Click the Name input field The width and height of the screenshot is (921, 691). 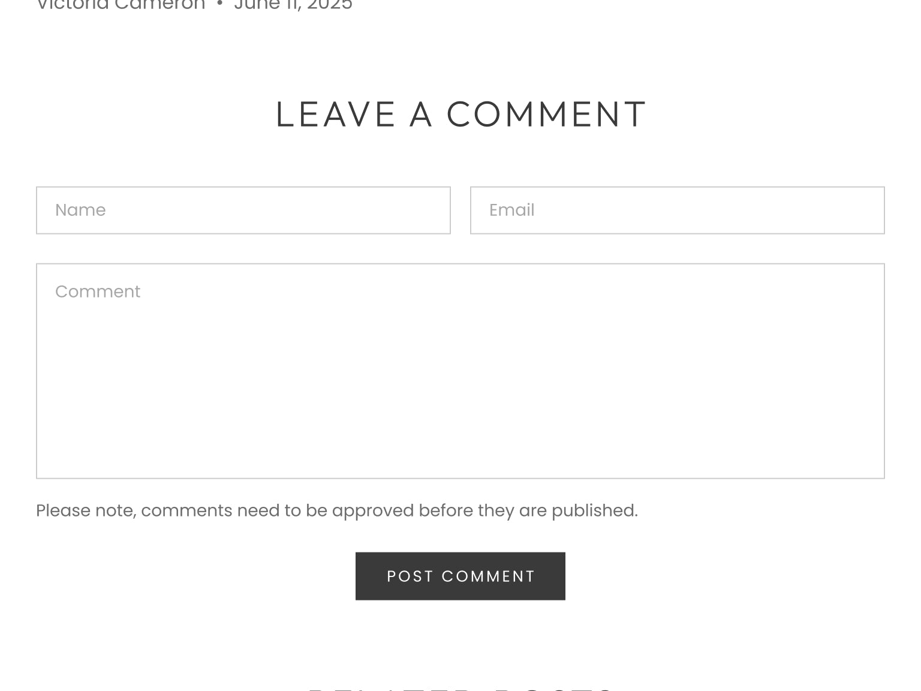pos(243,210)
